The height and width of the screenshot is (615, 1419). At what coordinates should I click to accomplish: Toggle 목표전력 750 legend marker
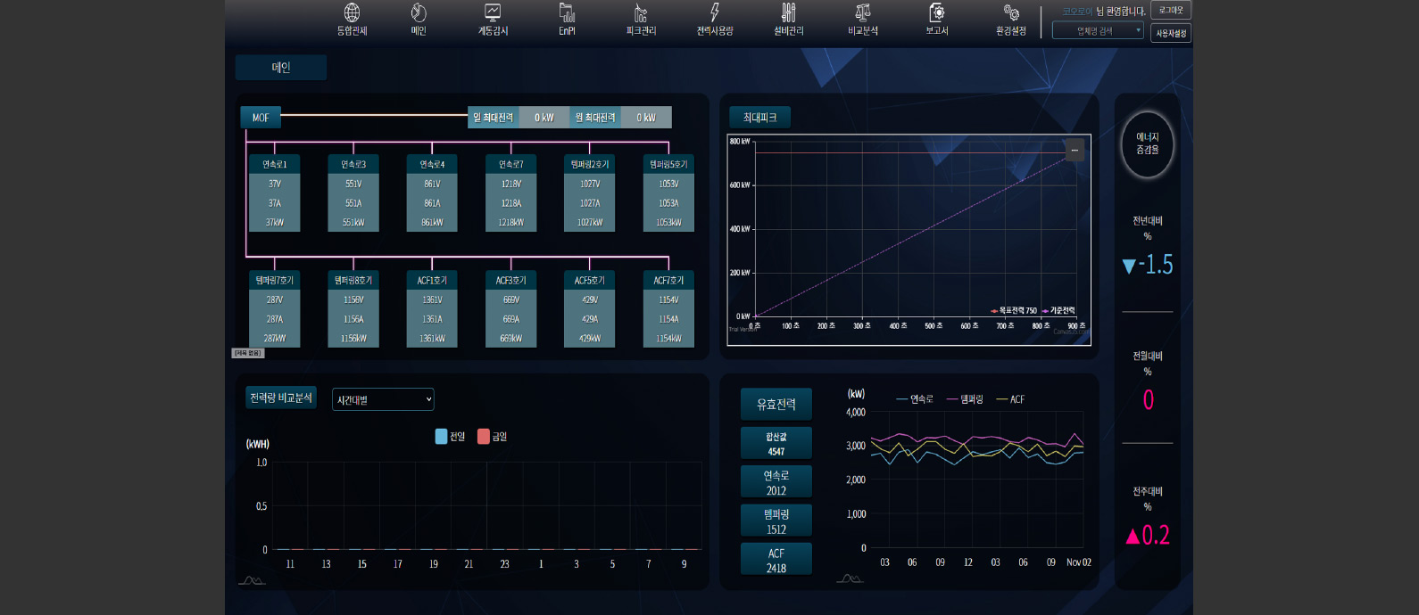1013,311
